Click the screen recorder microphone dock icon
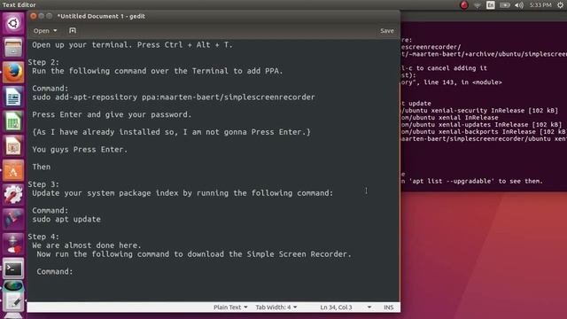The width and height of the screenshot is (567, 319). (13, 244)
